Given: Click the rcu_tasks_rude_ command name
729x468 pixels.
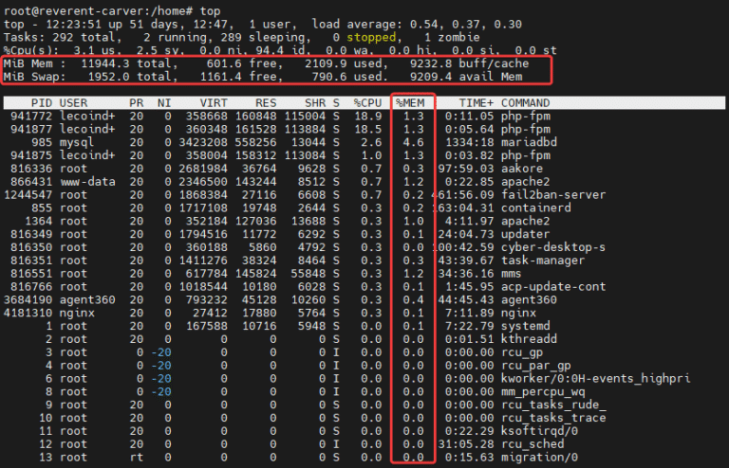Looking at the screenshot, I should [x=553, y=405].
